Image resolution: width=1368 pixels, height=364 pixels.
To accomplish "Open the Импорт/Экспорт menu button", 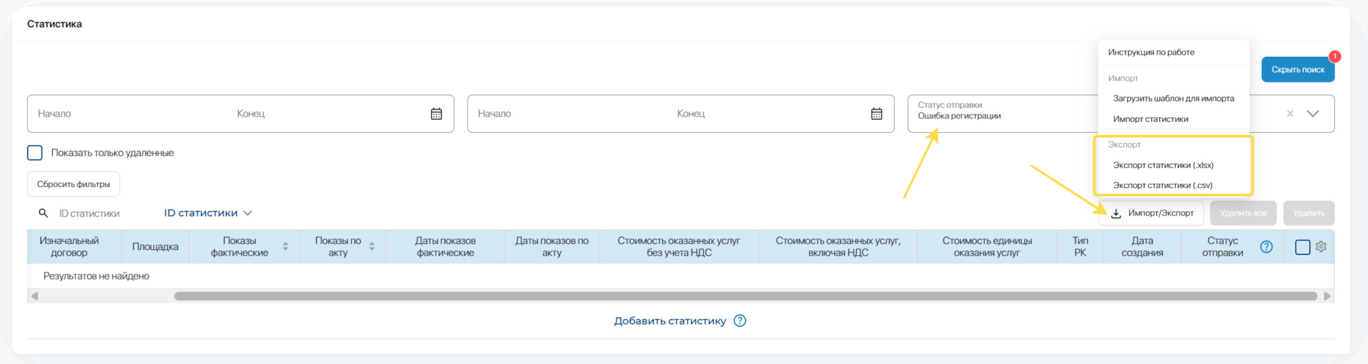I will (x=1151, y=213).
